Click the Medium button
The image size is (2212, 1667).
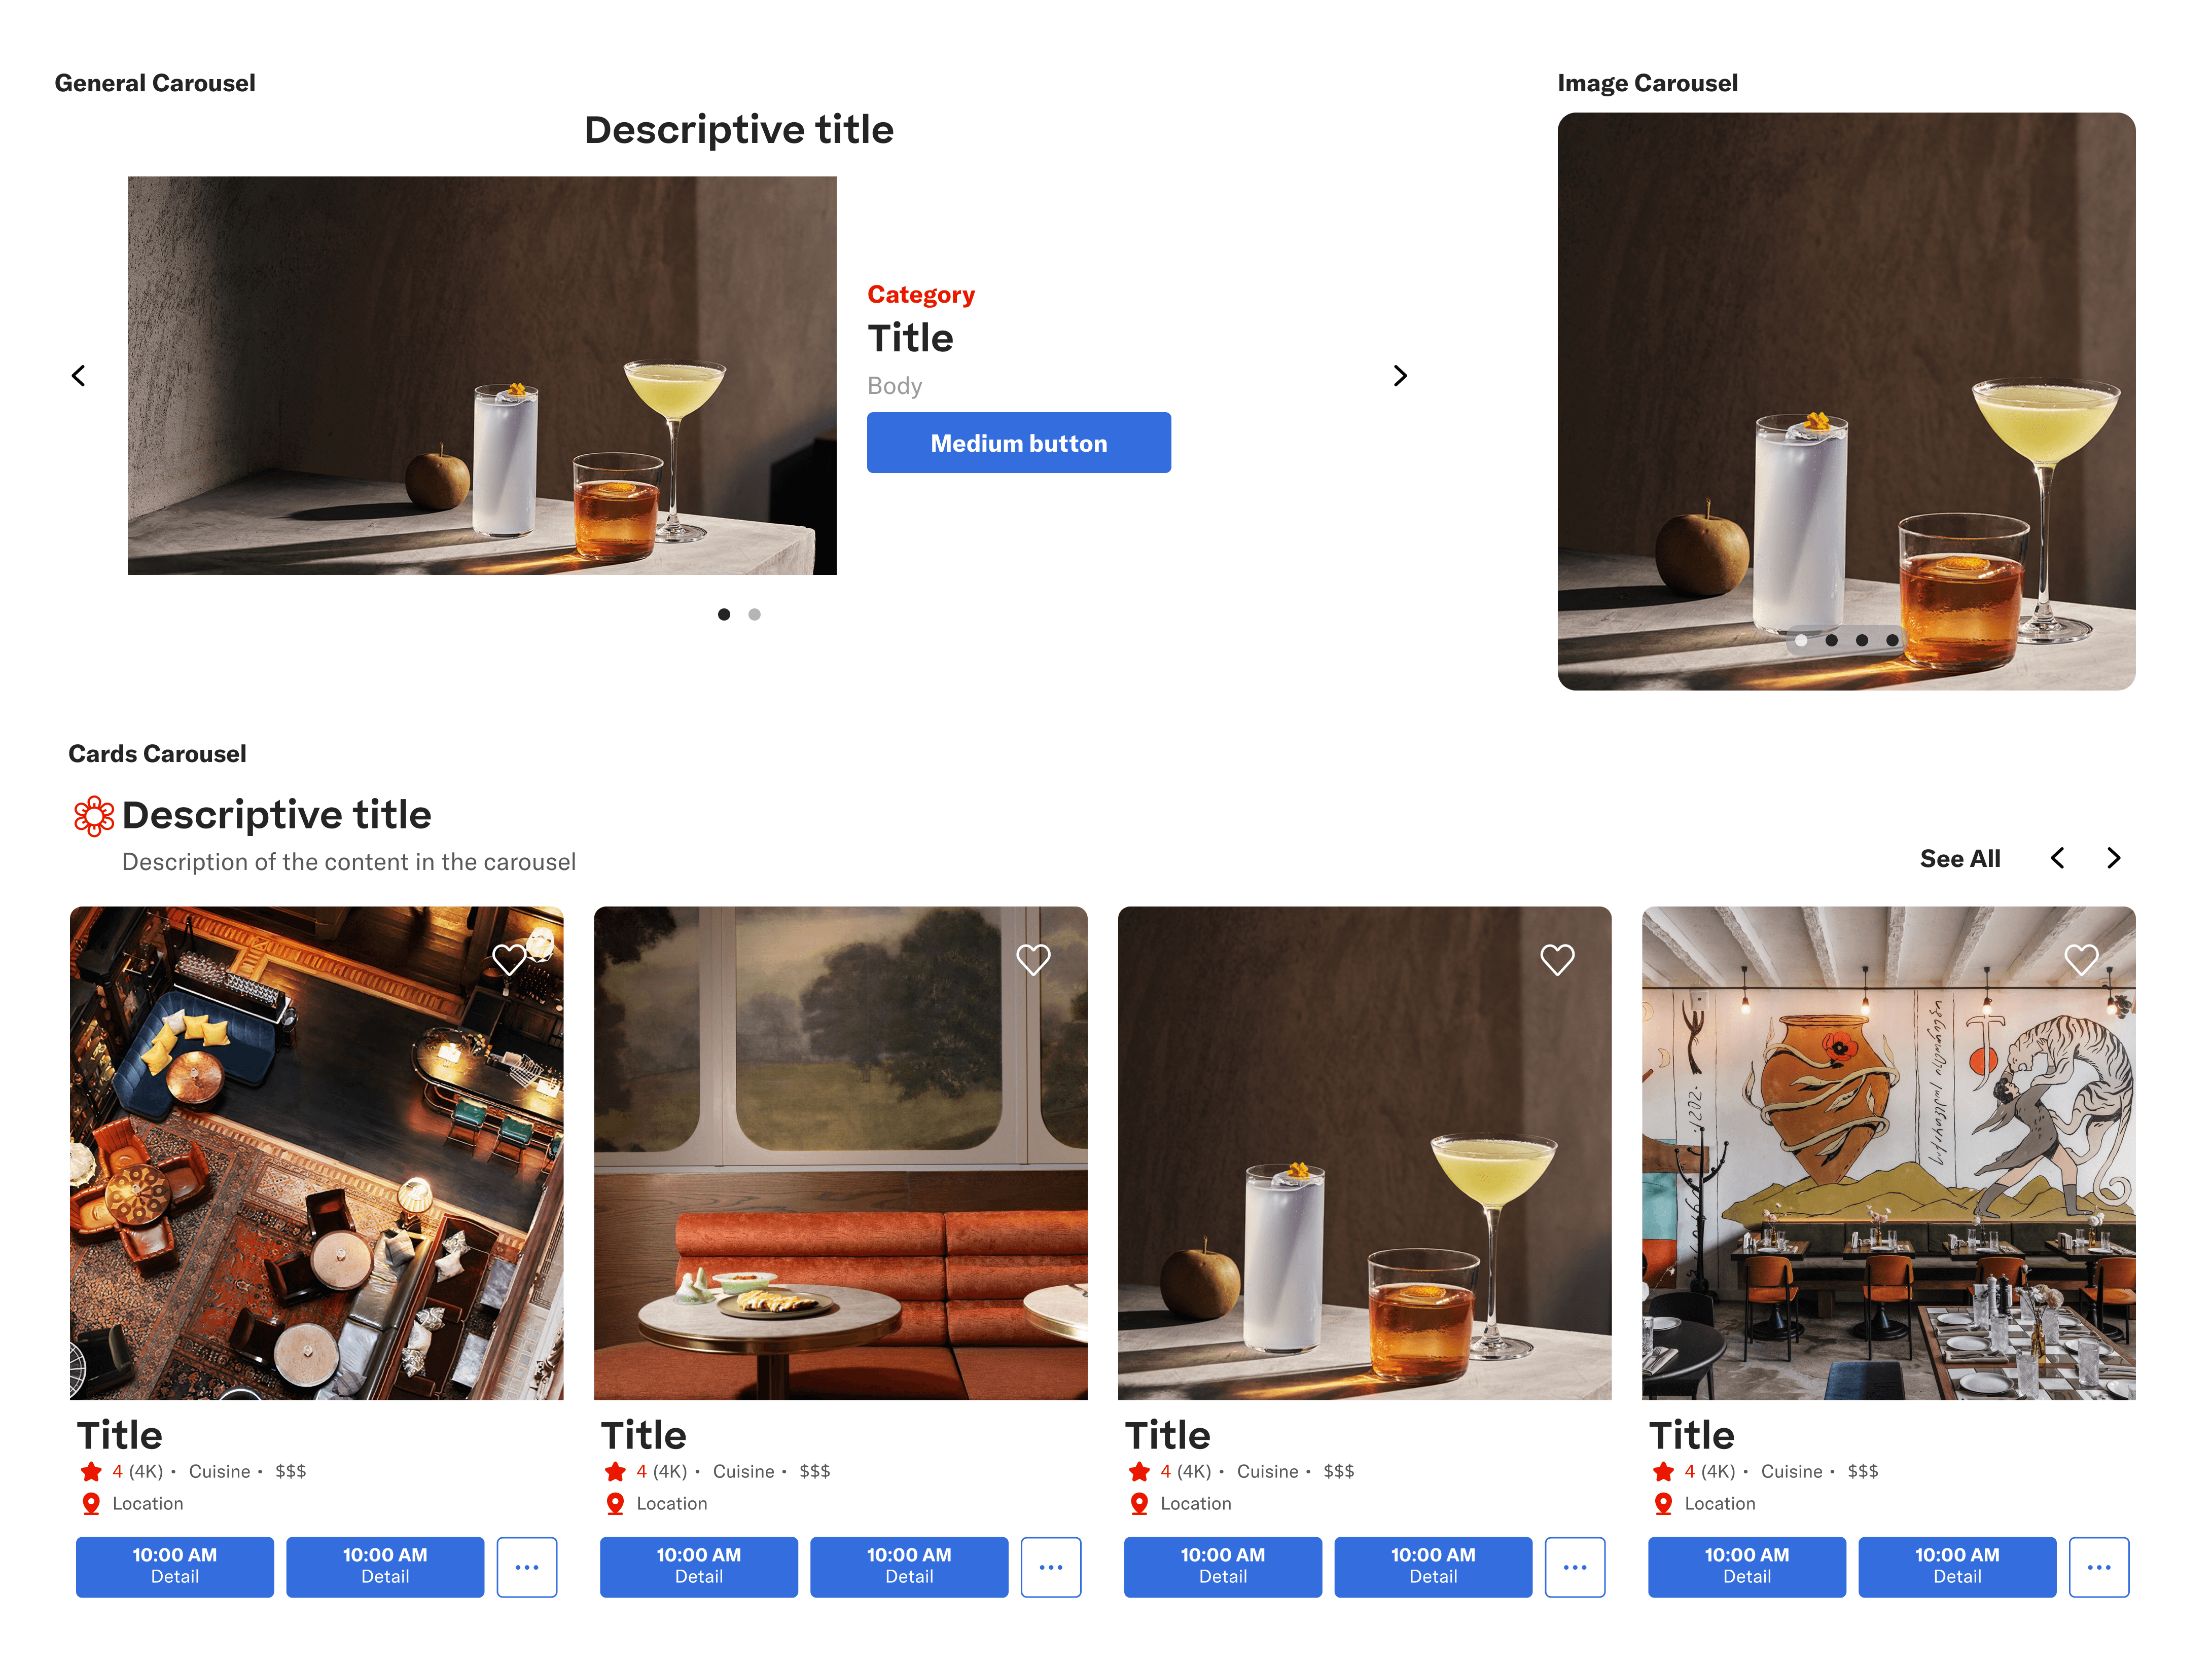point(1019,443)
